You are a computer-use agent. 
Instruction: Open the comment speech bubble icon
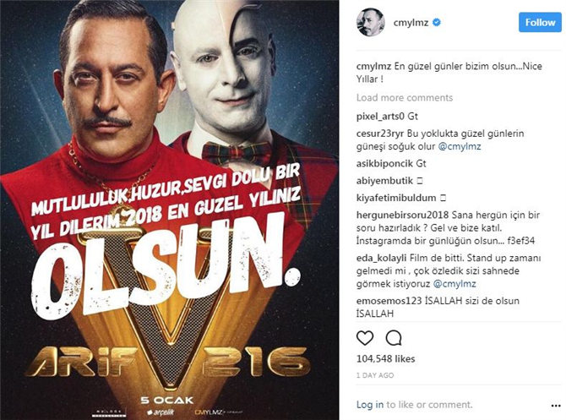point(394,338)
